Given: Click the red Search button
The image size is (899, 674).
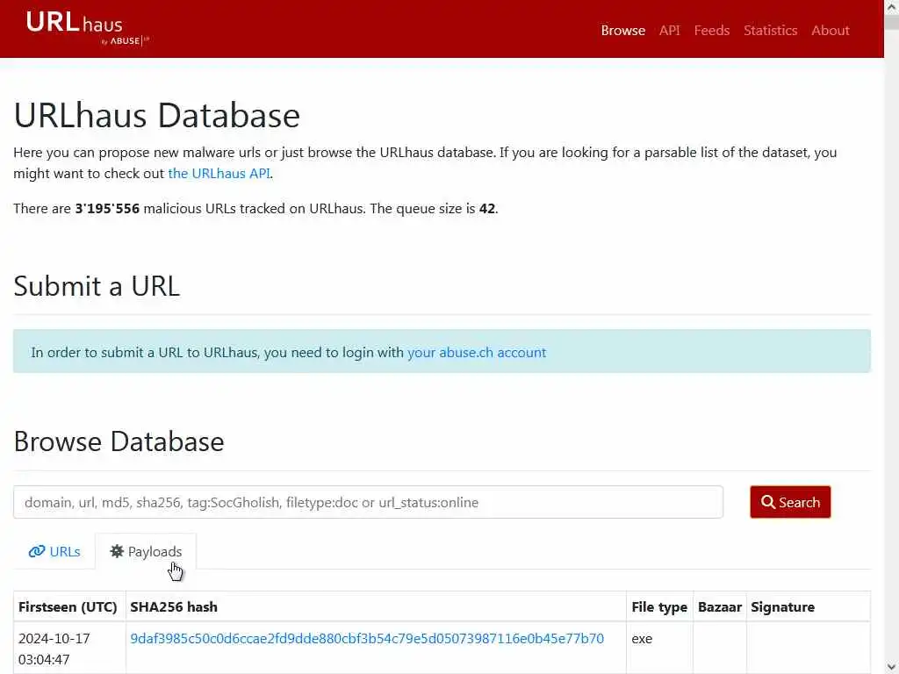Looking at the screenshot, I should (x=790, y=502).
